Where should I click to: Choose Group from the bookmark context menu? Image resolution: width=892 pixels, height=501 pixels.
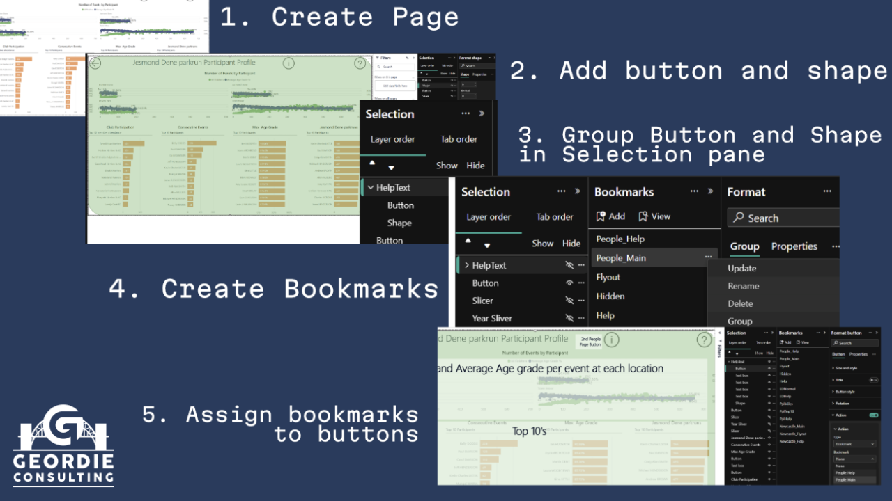740,321
